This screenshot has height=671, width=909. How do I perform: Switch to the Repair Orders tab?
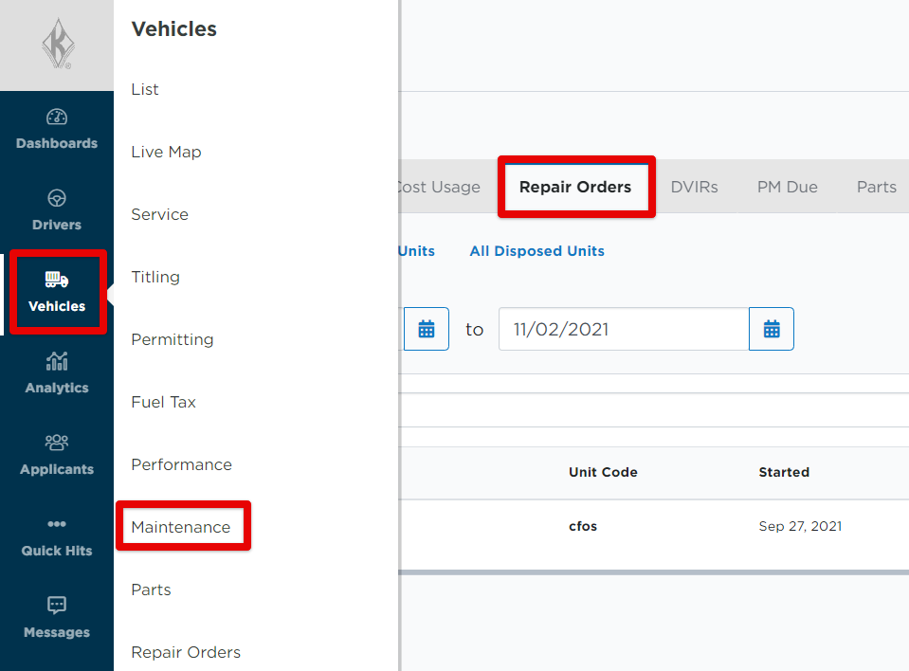point(575,187)
